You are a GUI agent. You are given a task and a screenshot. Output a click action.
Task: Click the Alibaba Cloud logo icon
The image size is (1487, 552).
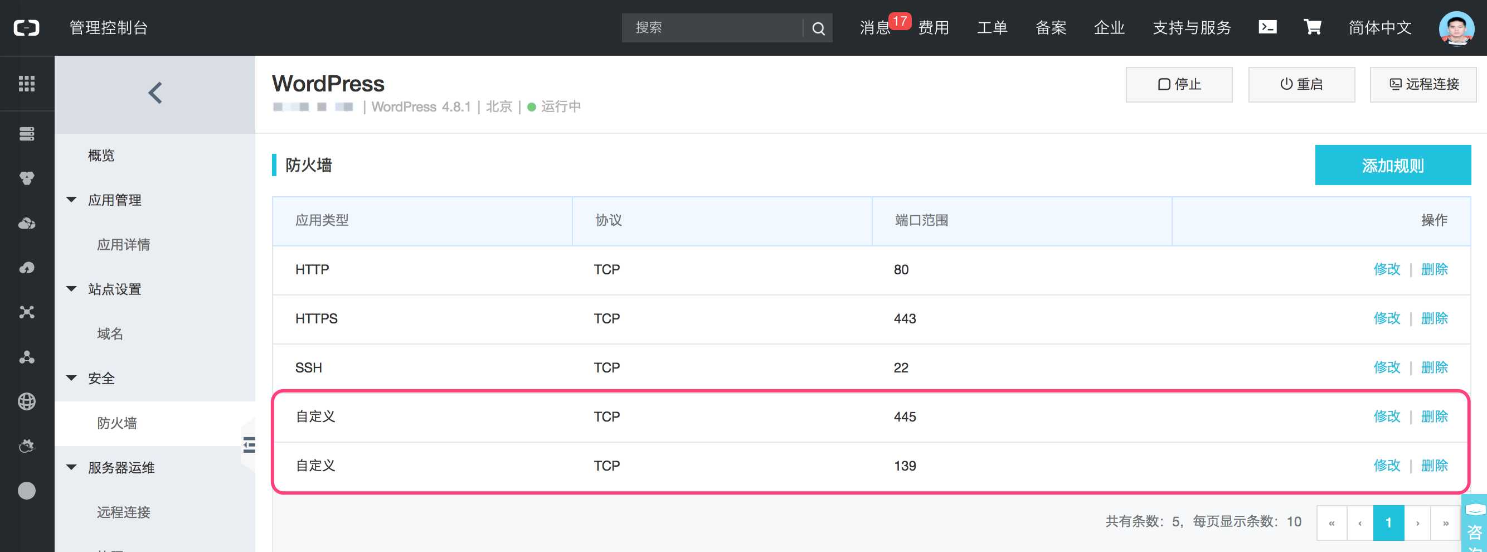(x=27, y=28)
